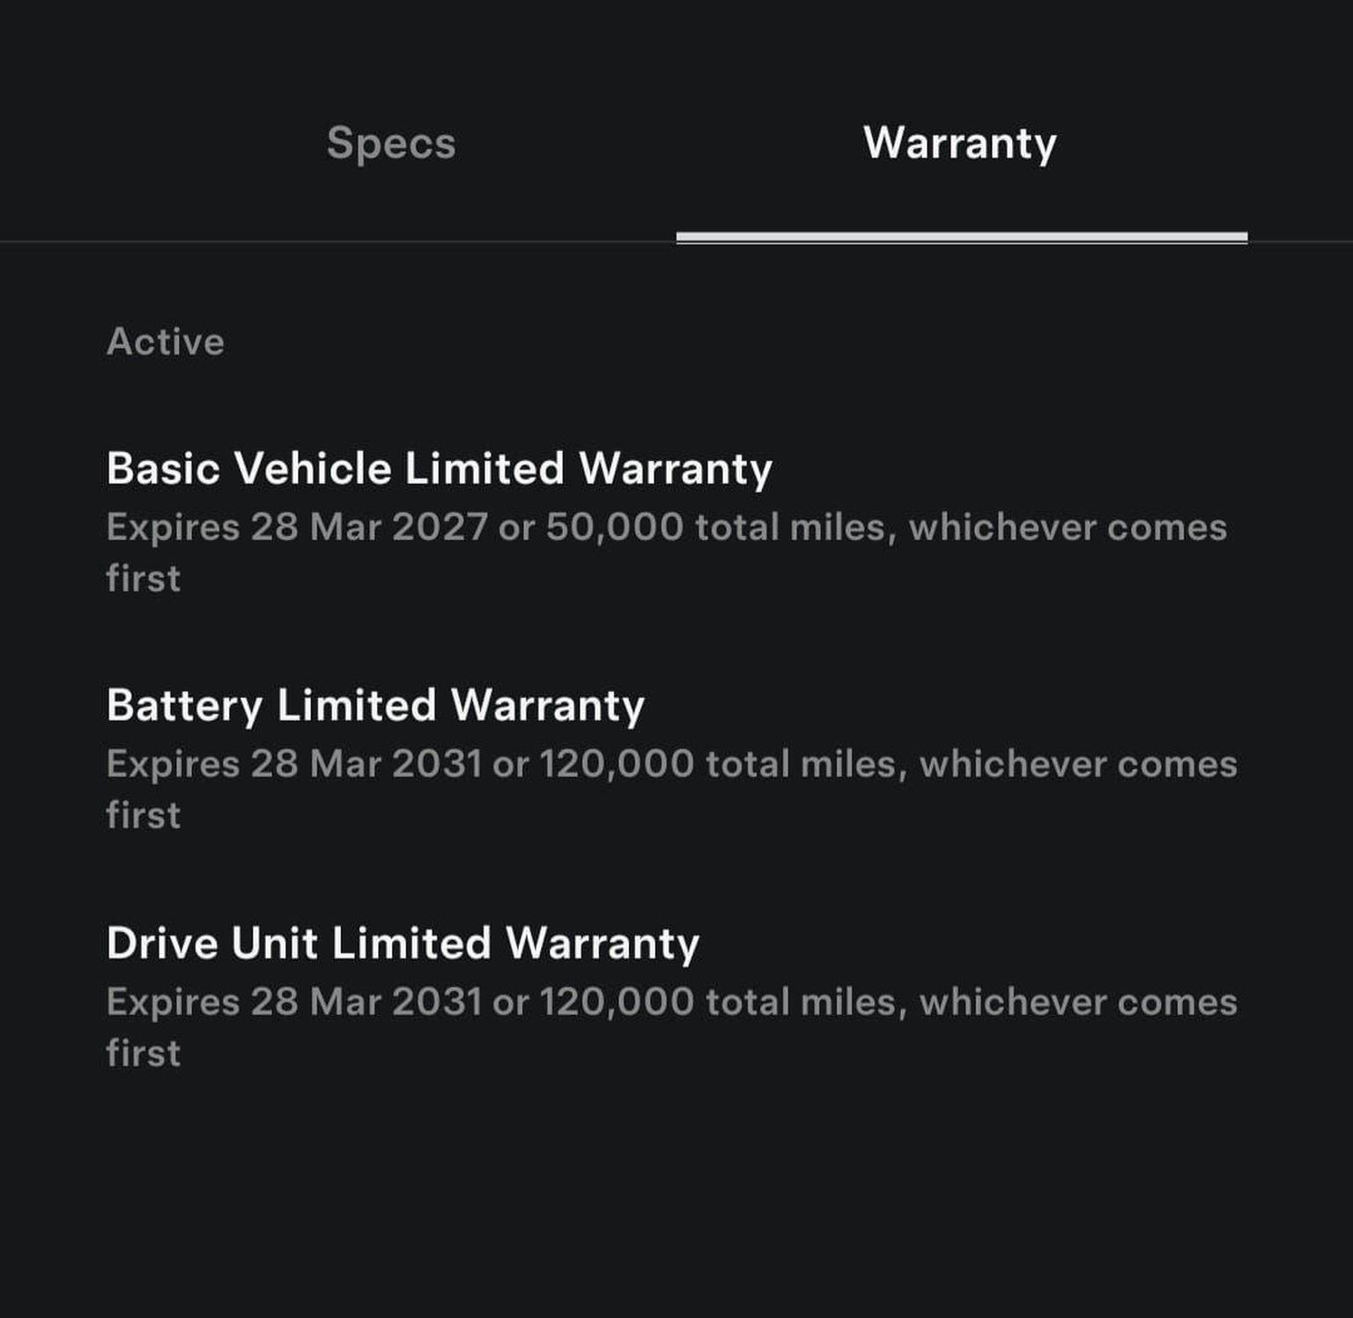Screen dimensions: 1353x1318
Task: Click the word 'first' under Basic Vehicle warranty
Action: click(143, 579)
